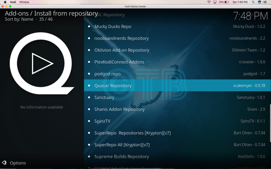Click version text noobsandnerds - 2.2

coord(248,38)
